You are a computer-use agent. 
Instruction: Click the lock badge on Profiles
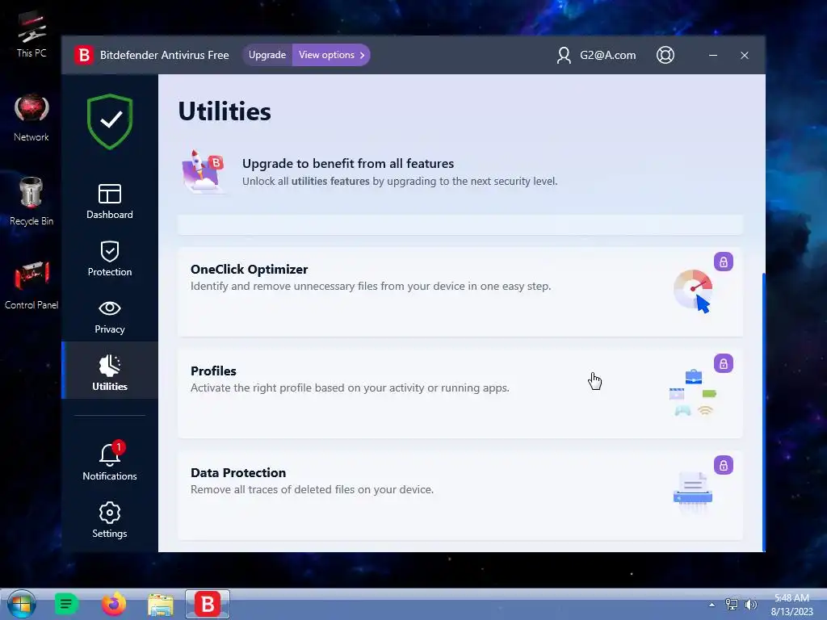pos(723,363)
